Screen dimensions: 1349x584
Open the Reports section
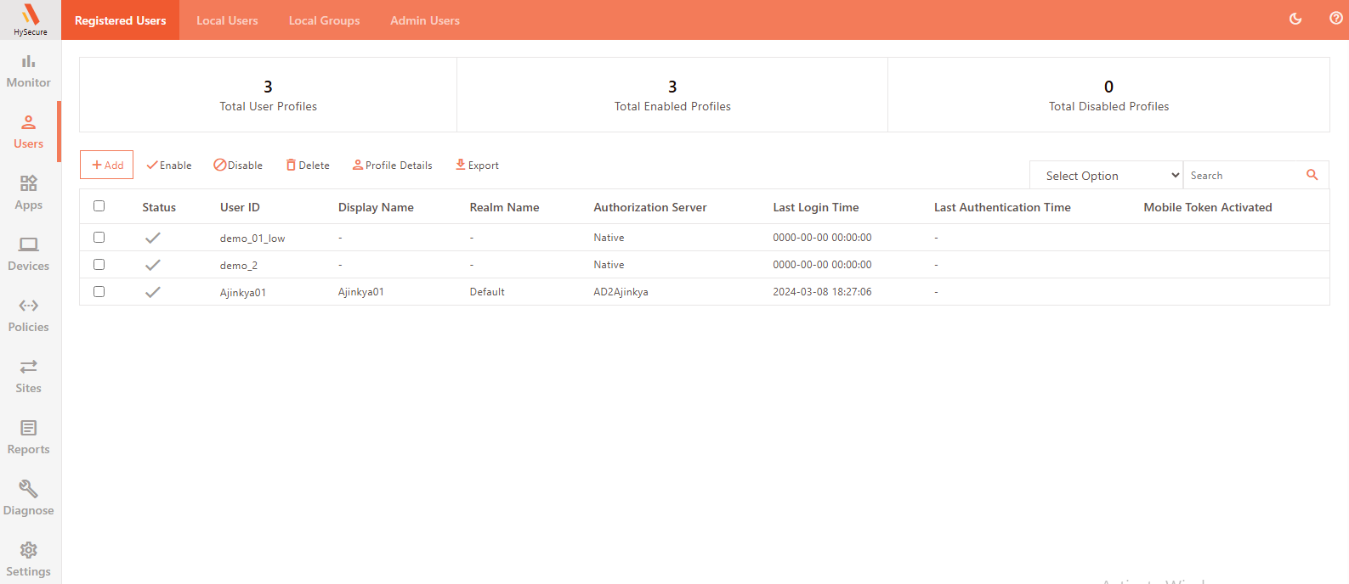point(29,437)
